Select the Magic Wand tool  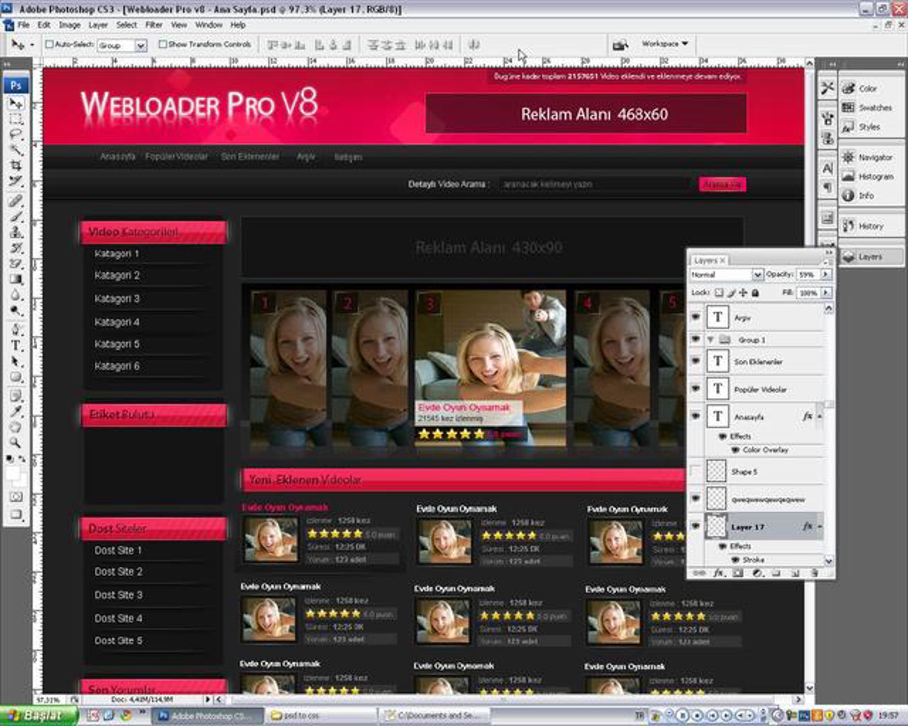[16, 150]
